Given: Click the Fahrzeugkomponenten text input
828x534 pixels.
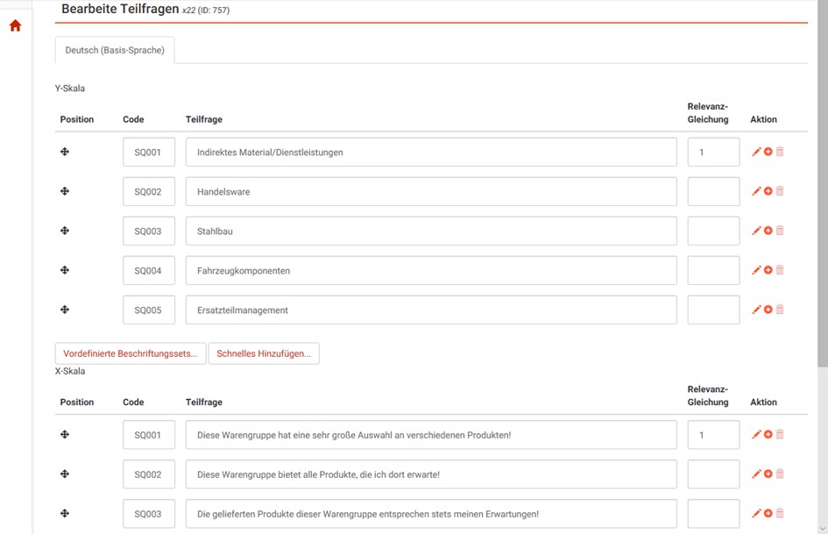Looking at the screenshot, I should [x=430, y=271].
